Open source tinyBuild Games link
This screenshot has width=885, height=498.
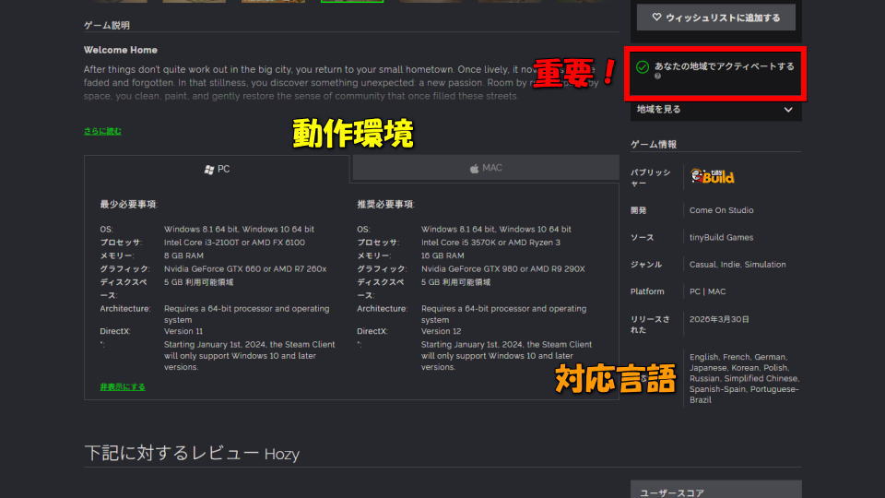(x=721, y=237)
